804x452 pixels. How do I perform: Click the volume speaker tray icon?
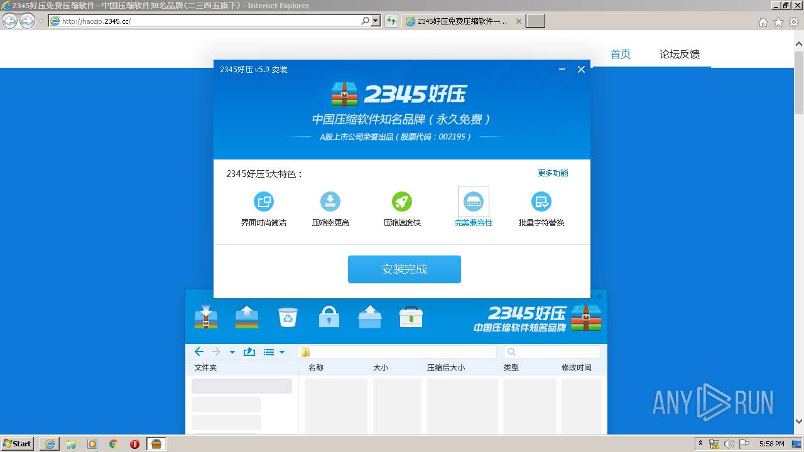(x=729, y=444)
